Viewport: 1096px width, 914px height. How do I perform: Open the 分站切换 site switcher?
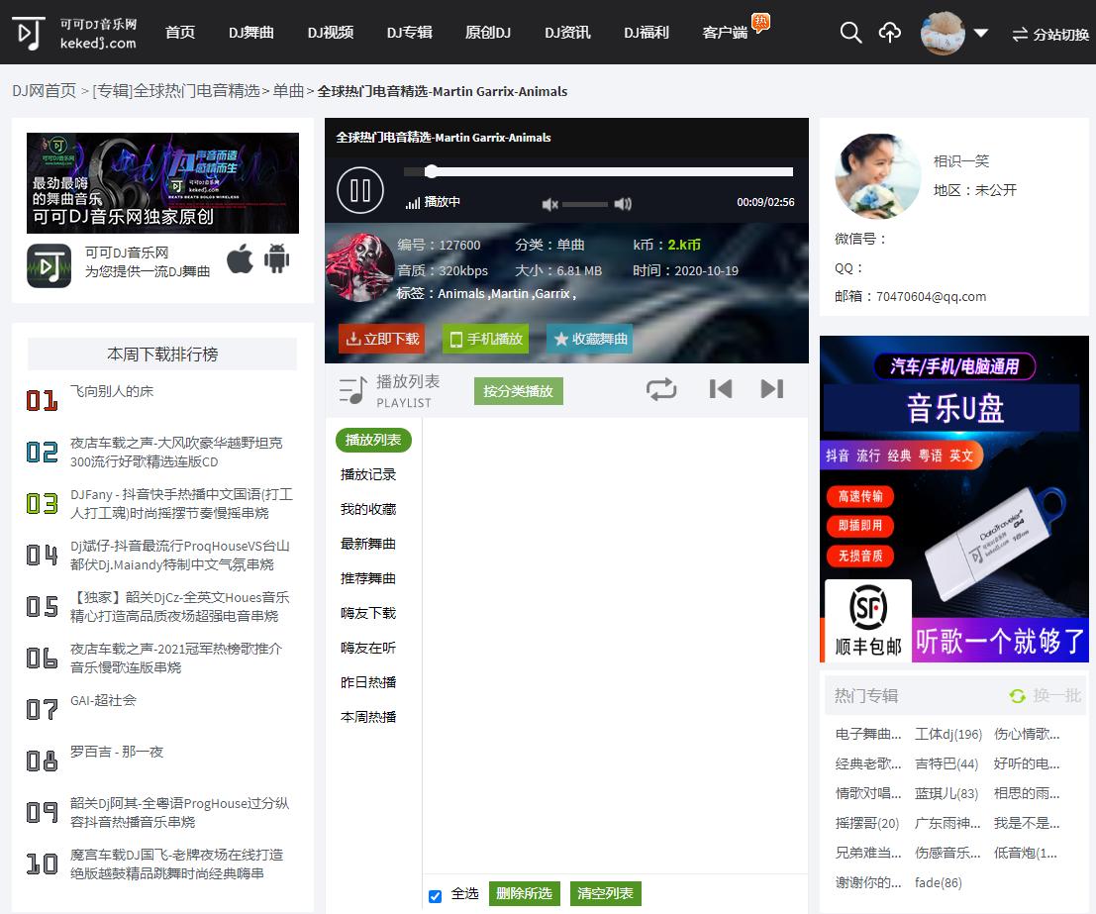(1048, 33)
